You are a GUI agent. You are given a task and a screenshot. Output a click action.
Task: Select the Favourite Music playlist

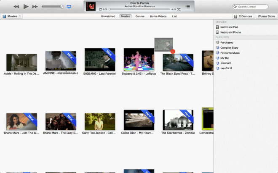(230, 53)
